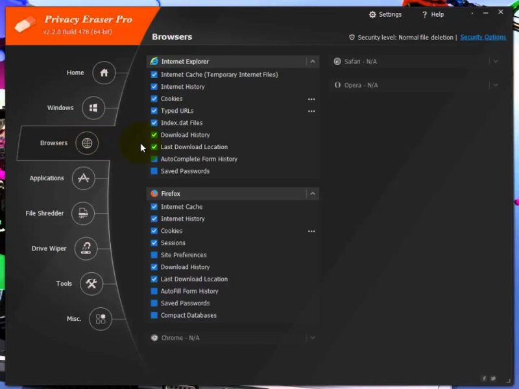Switch to Windows section
Viewport: 519px width, 389px height.
coord(60,108)
